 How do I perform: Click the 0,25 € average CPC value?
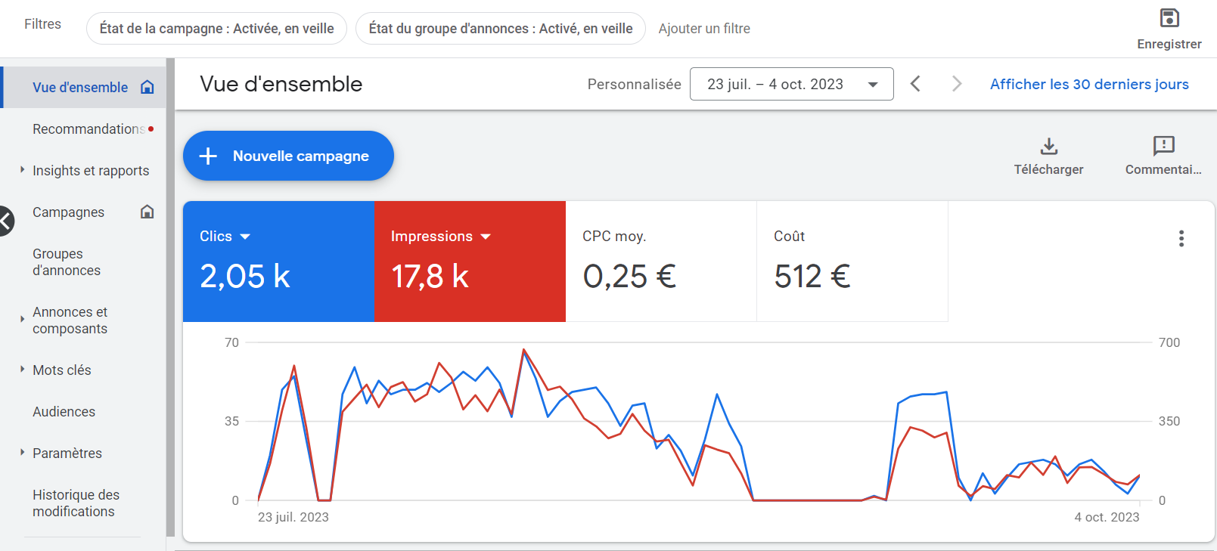629,276
